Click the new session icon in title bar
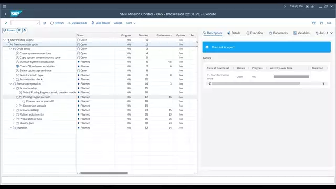Image resolution: width=336 pixels, height=189 pixels. pyautogui.click(x=308, y=6)
